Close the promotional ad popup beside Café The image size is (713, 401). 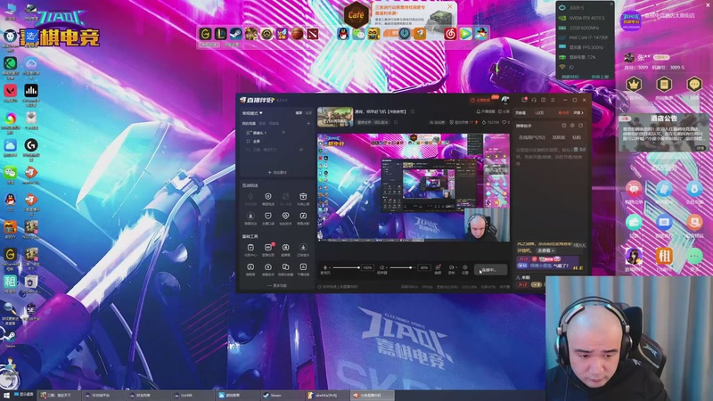(x=450, y=6)
